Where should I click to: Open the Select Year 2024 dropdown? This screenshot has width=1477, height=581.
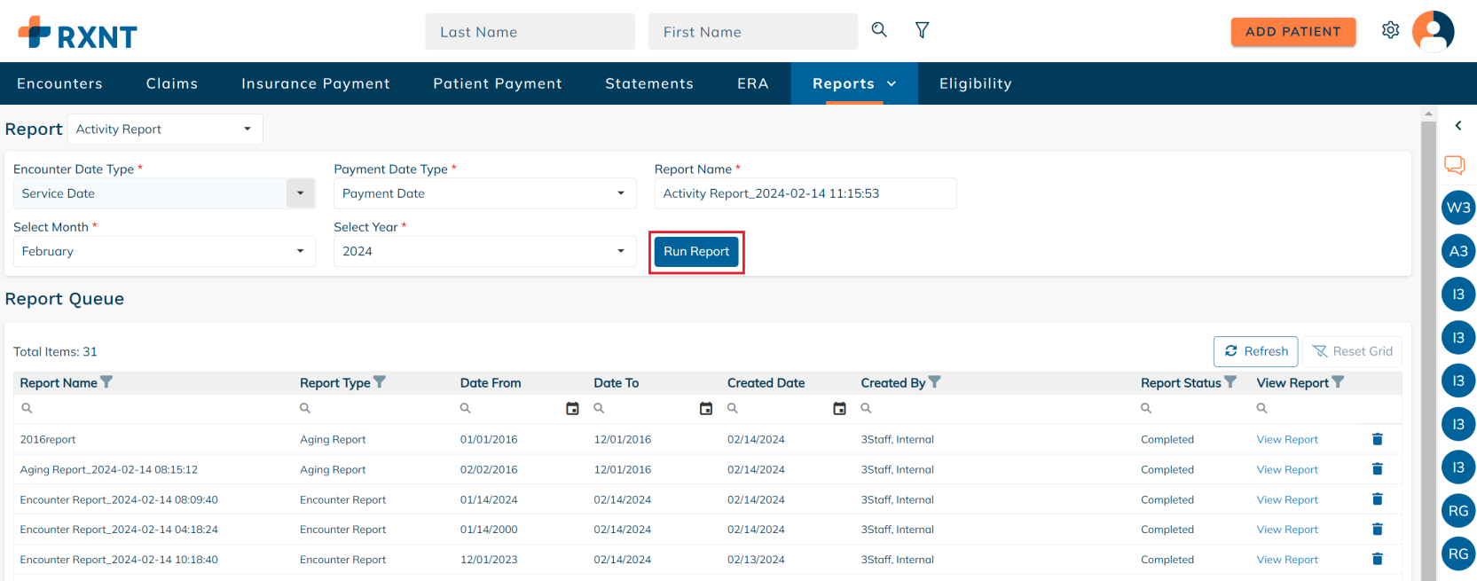click(484, 252)
